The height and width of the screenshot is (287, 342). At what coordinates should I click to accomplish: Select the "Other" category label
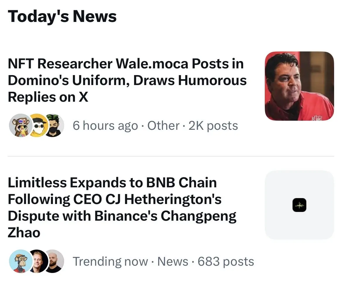[163, 126]
